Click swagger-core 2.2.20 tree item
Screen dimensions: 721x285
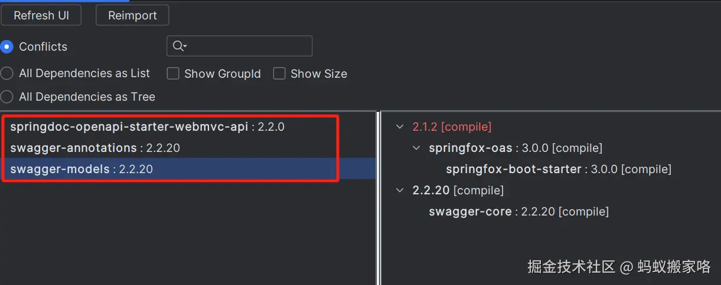(x=518, y=211)
